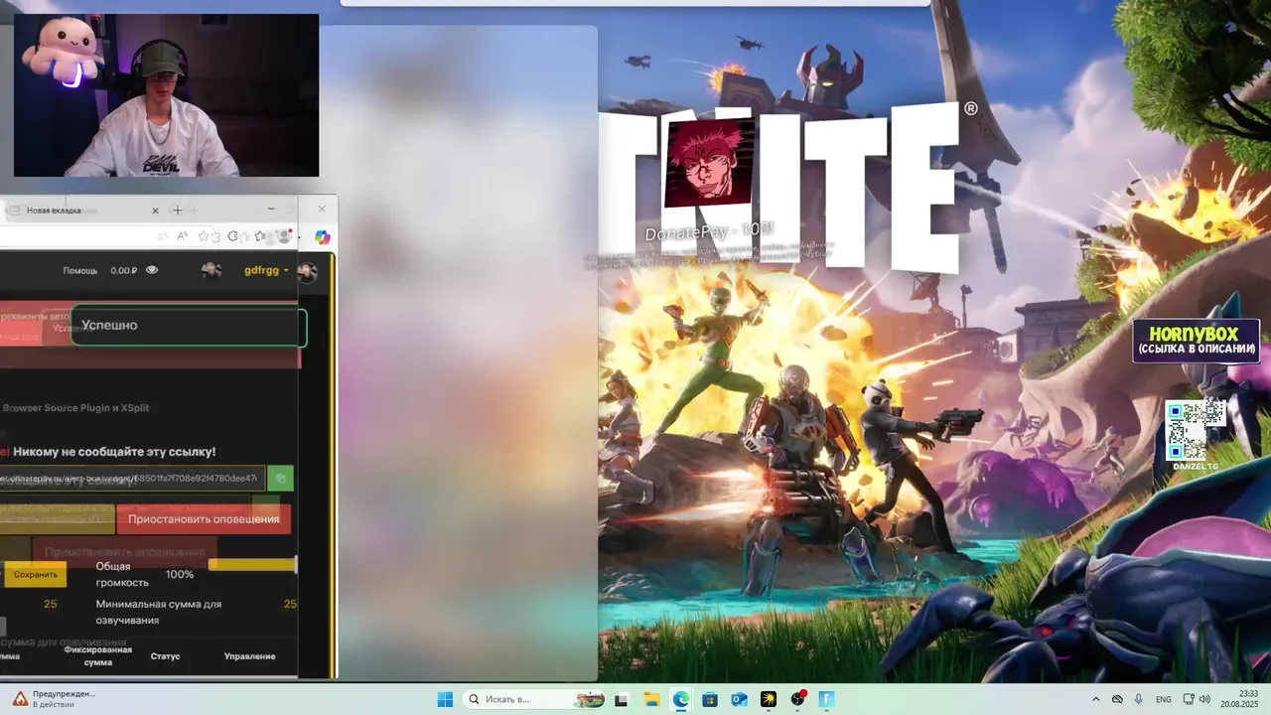Open Edge profile icon in toolbar
1271x715 pixels.
pos(285,236)
